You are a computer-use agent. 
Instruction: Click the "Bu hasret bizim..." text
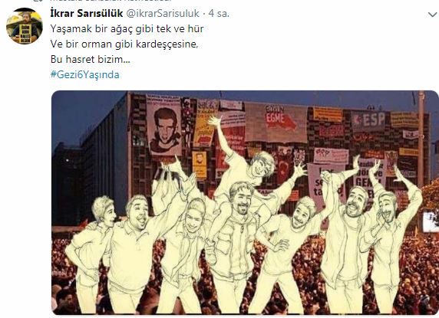click(90, 60)
